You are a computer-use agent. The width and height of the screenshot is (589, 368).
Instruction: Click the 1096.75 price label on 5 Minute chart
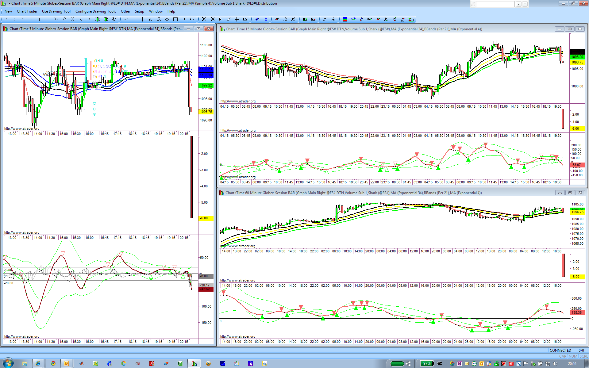coord(206,112)
